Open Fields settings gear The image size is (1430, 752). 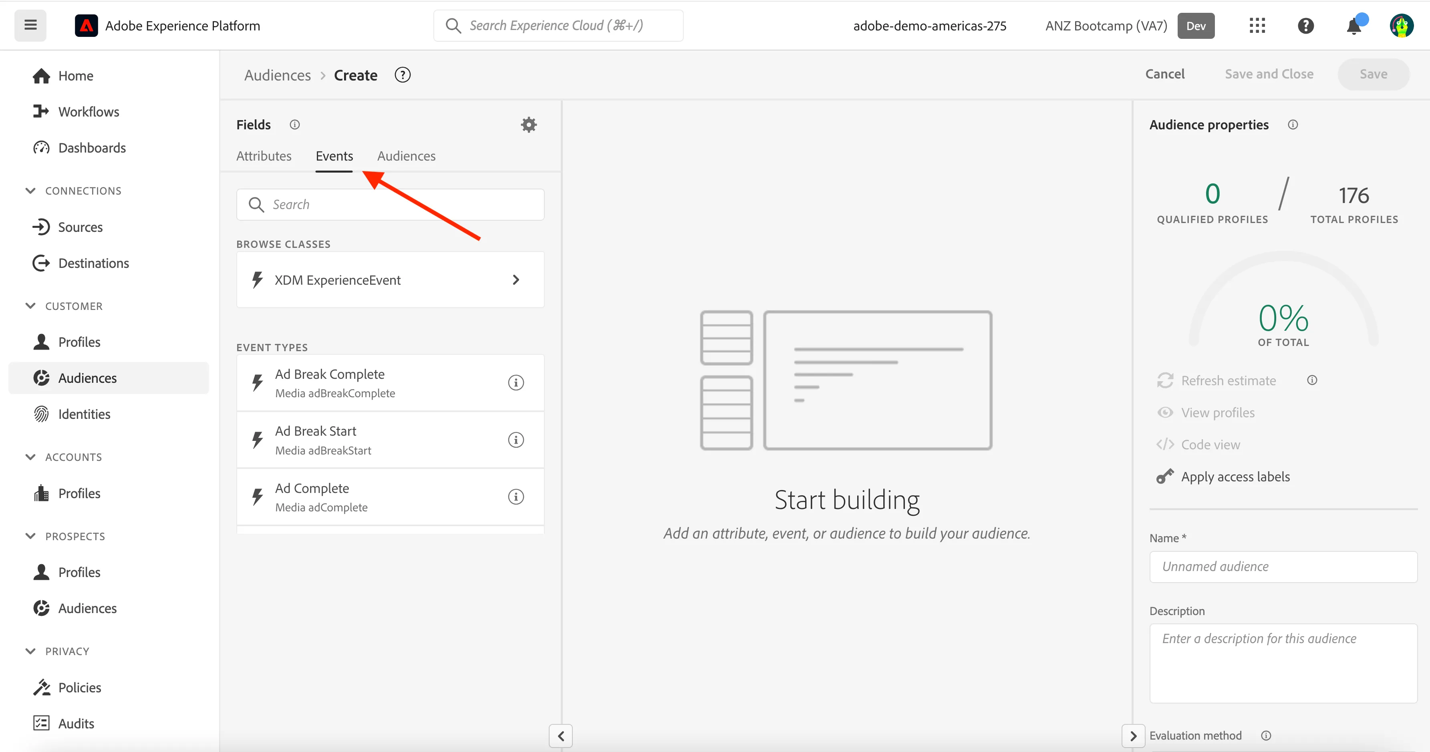pyautogui.click(x=528, y=125)
